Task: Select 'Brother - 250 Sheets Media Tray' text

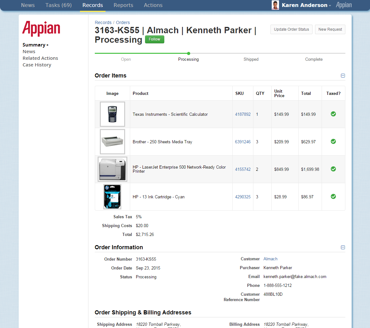Action: (x=162, y=142)
